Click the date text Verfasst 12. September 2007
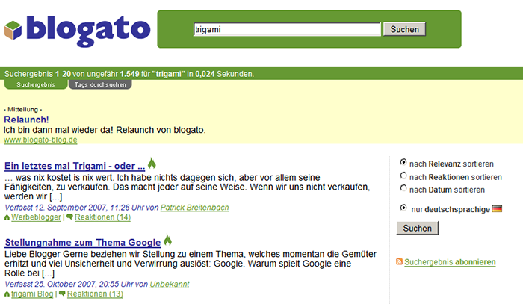Image resolution: width=523 pixels, height=304 pixels. pos(55,208)
